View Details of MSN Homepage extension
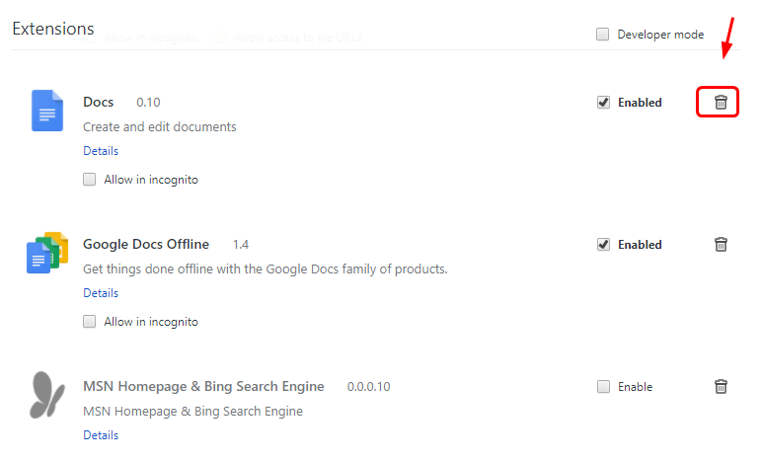 pyautogui.click(x=101, y=435)
